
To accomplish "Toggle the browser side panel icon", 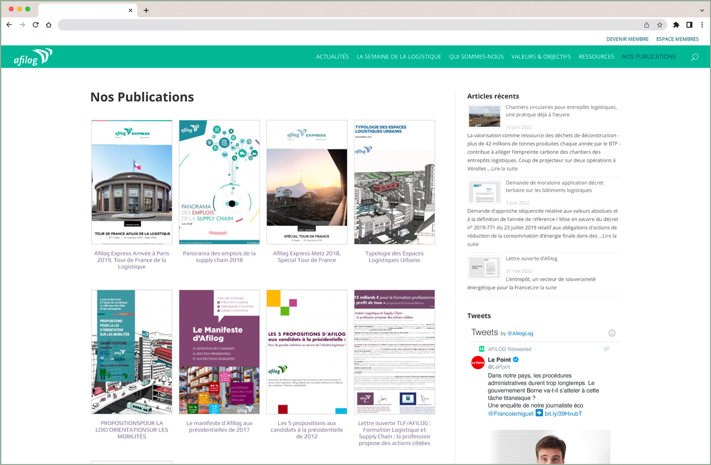I will [689, 25].
